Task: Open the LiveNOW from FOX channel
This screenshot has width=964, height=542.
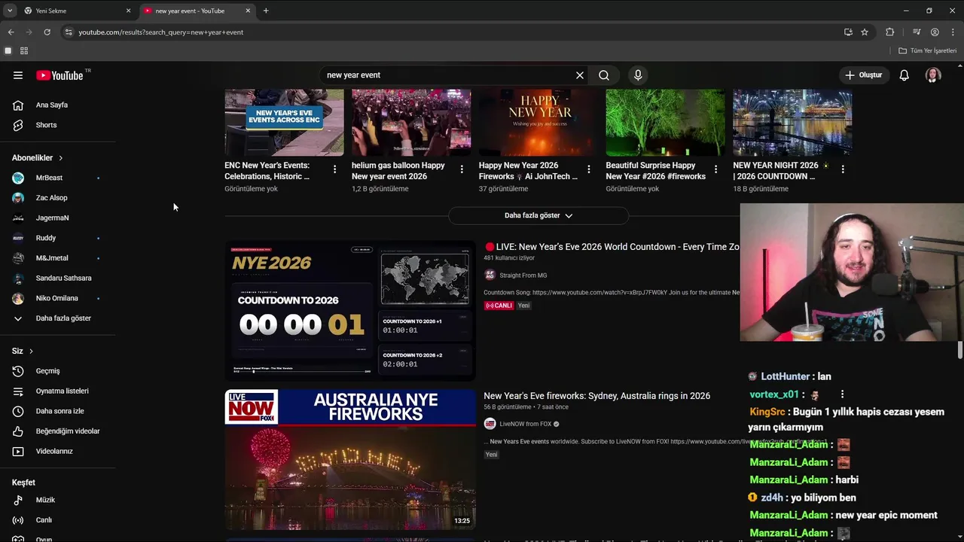Action: (x=525, y=424)
